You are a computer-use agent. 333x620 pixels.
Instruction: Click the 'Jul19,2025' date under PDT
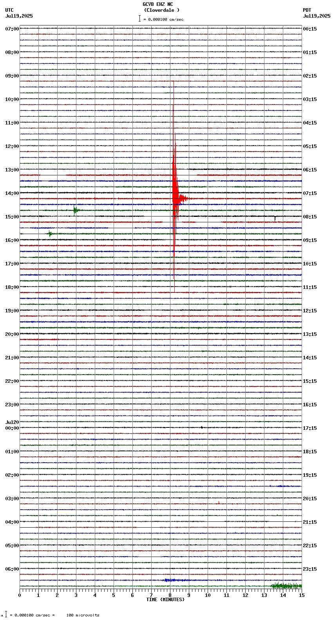(x=317, y=16)
